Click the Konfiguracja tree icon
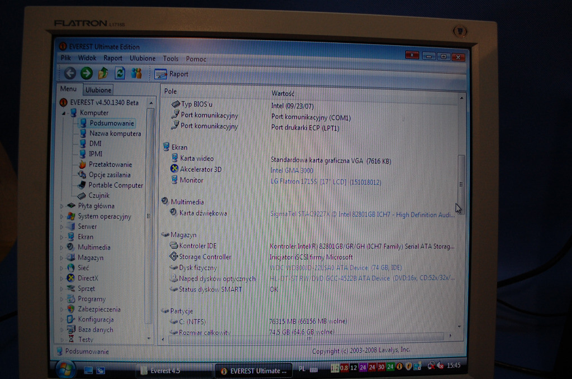572x379 pixels. [x=71, y=319]
